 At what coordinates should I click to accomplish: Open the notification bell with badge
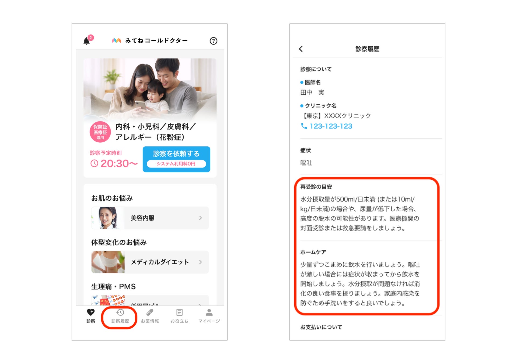pyautogui.click(x=87, y=41)
